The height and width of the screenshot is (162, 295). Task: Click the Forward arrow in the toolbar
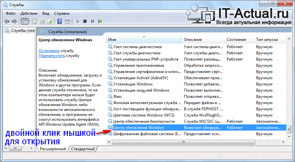click(x=14, y=21)
